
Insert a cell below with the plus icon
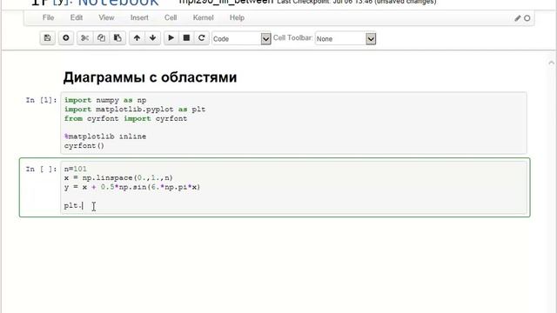point(66,38)
